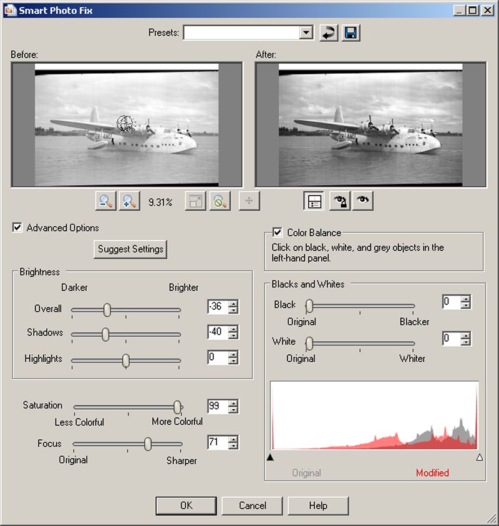Click the Shadows value field showing -40
499x526 pixels.
click(x=218, y=332)
